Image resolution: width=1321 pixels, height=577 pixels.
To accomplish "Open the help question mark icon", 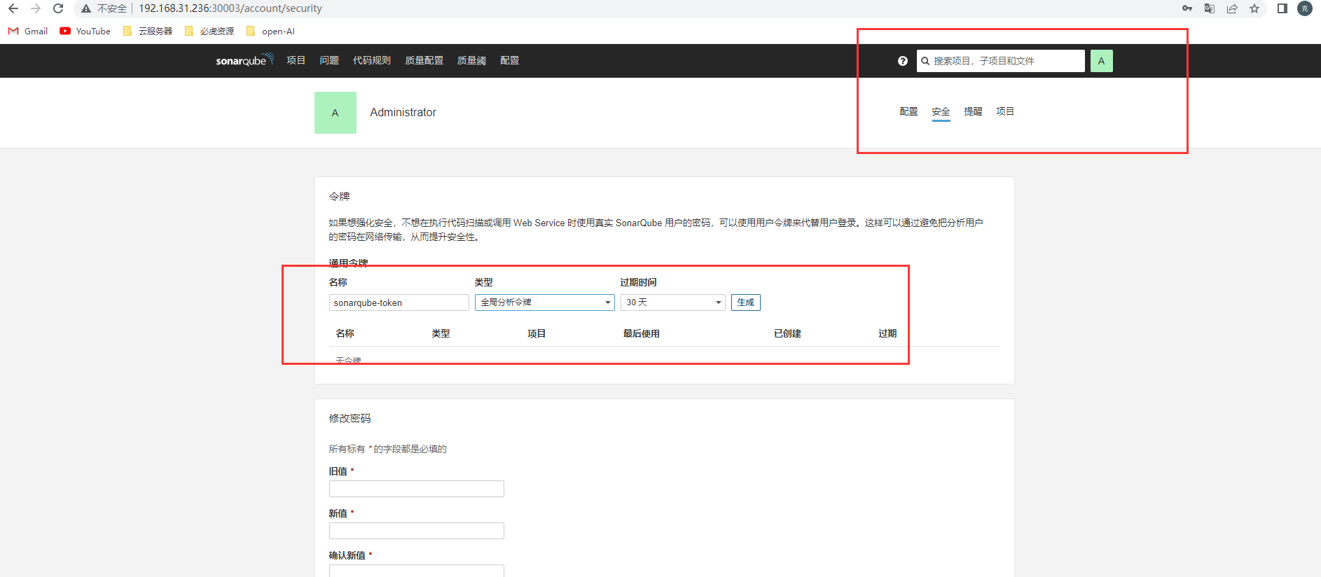I will (x=903, y=61).
